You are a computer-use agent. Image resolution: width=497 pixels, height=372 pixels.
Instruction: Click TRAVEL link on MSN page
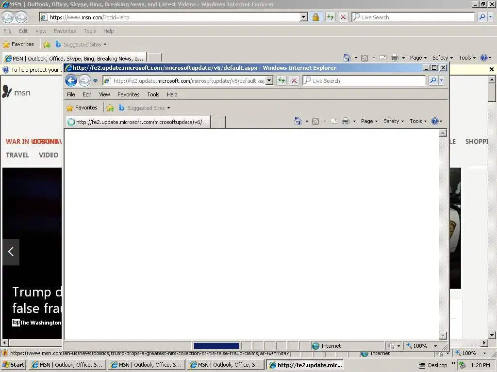click(x=17, y=155)
